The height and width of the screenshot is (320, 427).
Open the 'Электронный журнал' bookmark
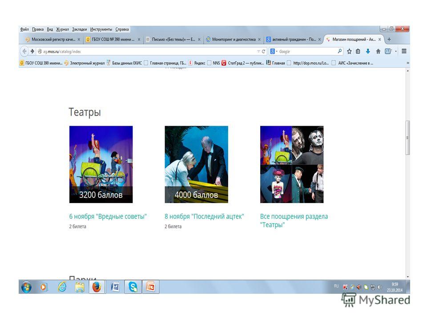(85, 63)
